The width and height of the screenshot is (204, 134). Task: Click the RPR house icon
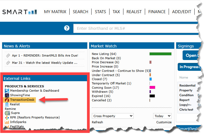(x=7, y=118)
